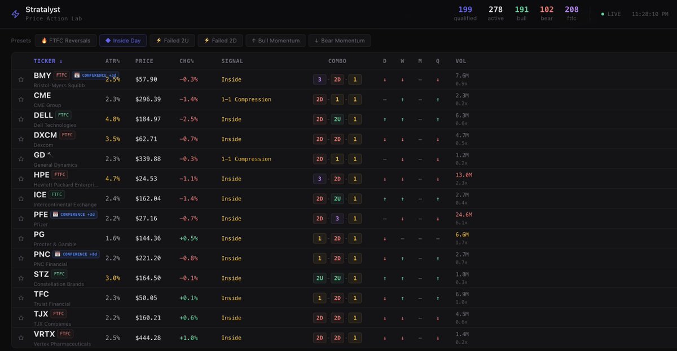Click the 1-1 Compression signal for GD
677x351 pixels.
point(246,159)
